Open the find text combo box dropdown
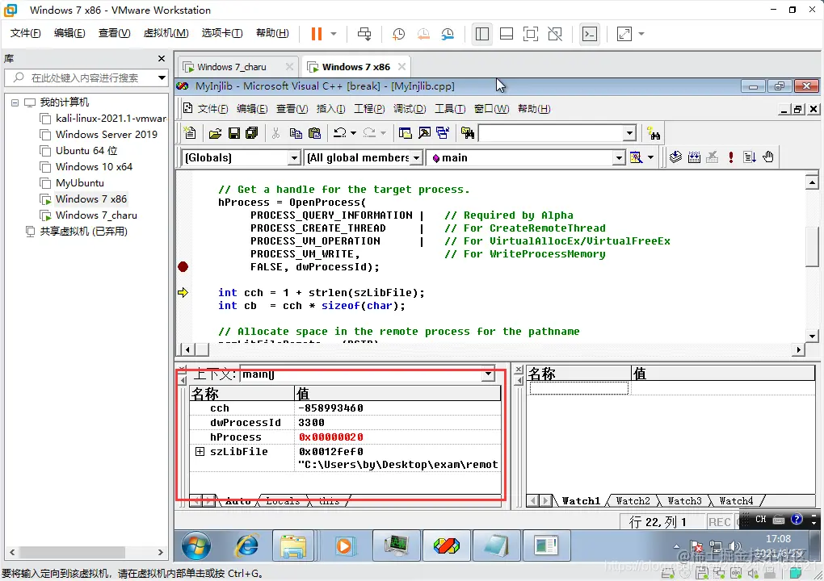The height and width of the screenshot is (581, 824). tap(629, 133)
